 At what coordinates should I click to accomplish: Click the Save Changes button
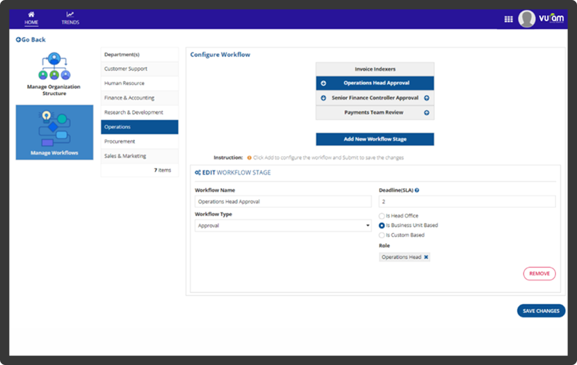[x=541, y=311]
